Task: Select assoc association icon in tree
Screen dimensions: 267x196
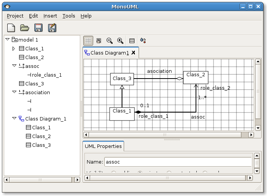Action: pos(22,66)
